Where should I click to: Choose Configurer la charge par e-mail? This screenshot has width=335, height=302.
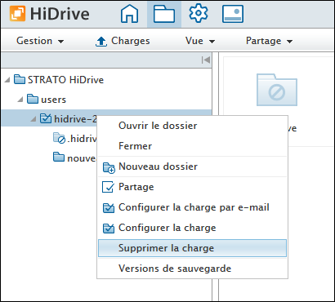coord(192,207)
